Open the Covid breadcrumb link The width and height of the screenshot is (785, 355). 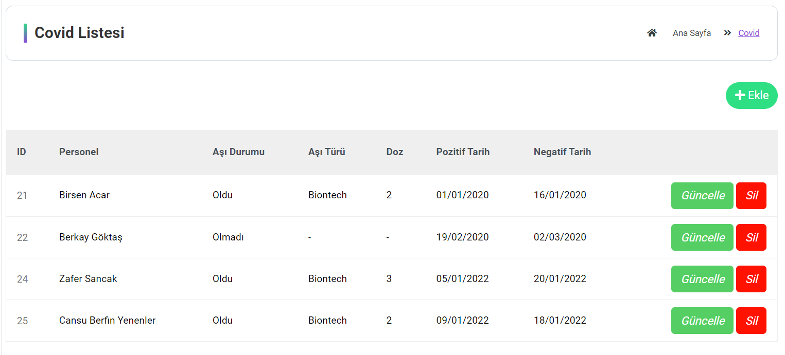pyautogui.click(x=748, y=32)
